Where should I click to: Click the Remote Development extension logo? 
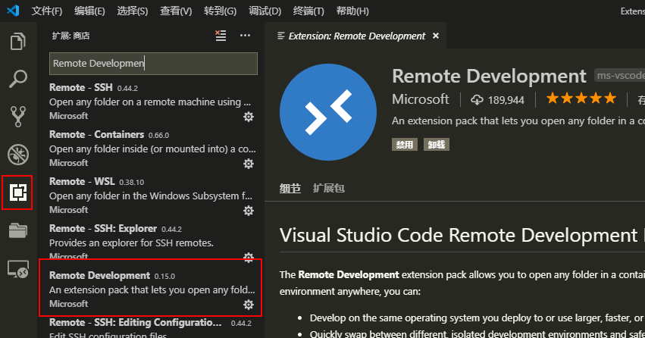click(328, 112)
